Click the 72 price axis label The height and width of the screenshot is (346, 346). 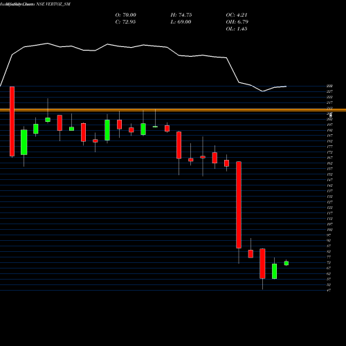pos(329,262)
